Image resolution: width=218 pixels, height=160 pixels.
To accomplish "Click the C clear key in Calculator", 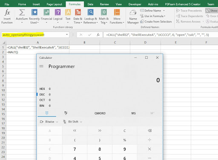I will 125,131.
